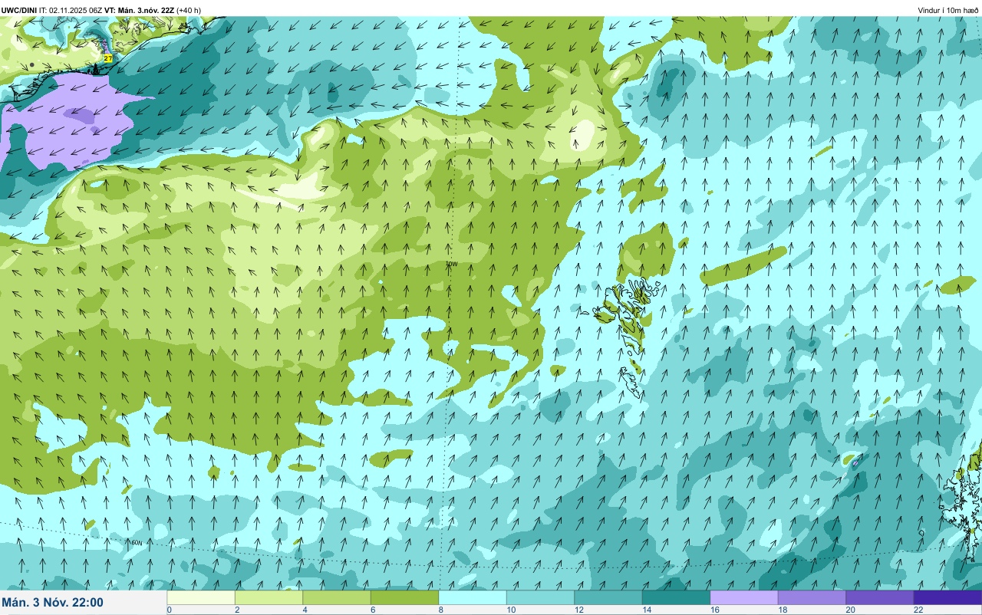Click the '60N' latitude label on map
The width and height of the screenshot is (982, 615).
tap(137, 543)
